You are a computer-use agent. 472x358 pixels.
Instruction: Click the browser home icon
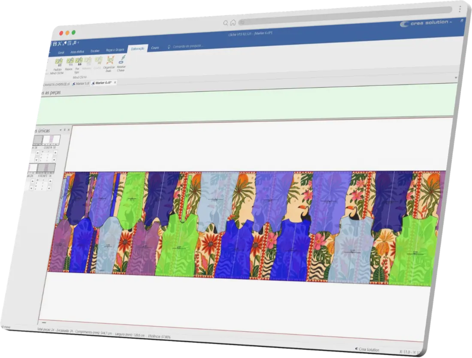(x=233, y=23)
